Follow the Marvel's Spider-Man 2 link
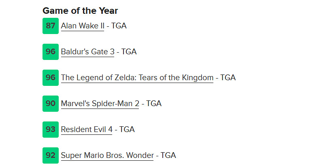Viewport: 334px width, 166px height. coord(100,104)
